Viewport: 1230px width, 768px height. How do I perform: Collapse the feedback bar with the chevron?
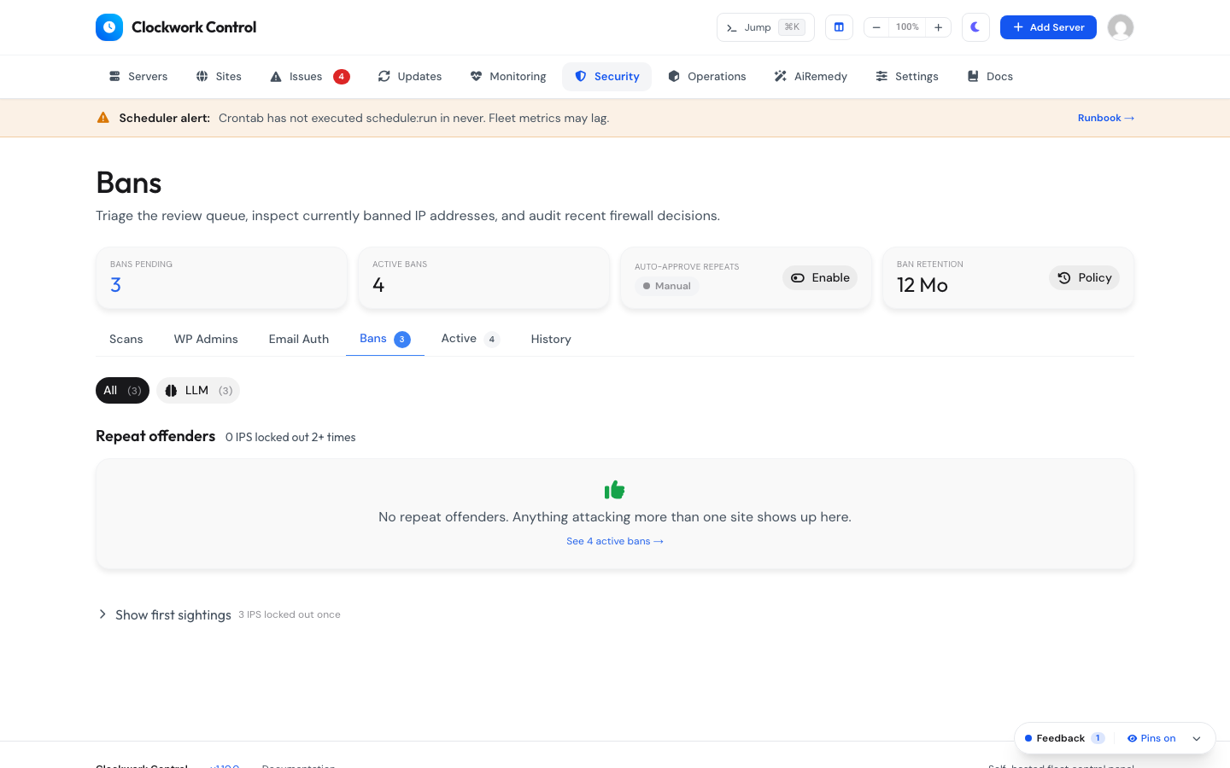[1197, 739]
